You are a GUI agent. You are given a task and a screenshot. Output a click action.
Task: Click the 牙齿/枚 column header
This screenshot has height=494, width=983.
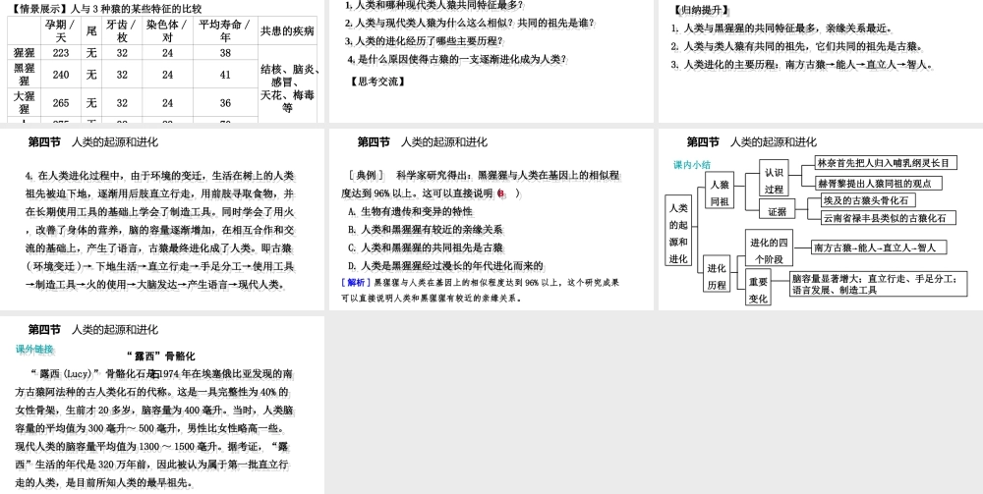coord(122,30)
